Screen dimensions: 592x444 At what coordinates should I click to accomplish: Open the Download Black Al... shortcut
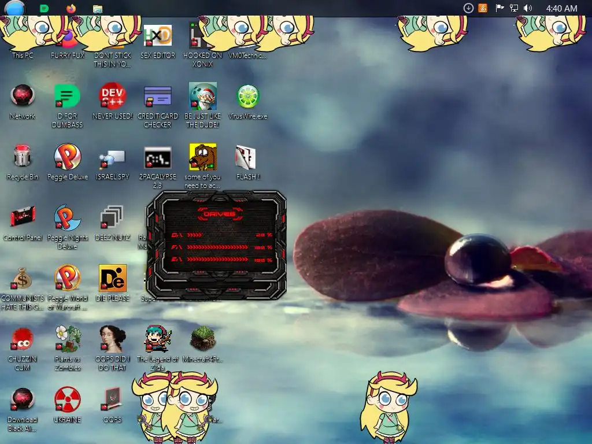pos(23,410)
